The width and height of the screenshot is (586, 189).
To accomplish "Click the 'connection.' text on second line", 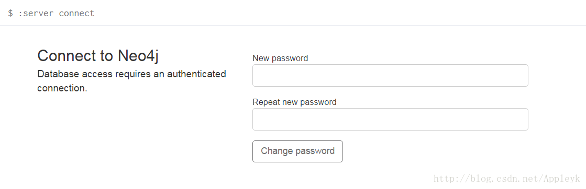I will pyautogui.click(x=62, y=88).
